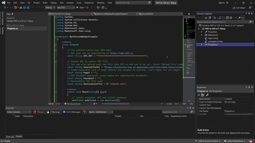Open the SourceFileUrl member dropdown
This screenshot has height=143, width=255.
(x=160, y=14)
